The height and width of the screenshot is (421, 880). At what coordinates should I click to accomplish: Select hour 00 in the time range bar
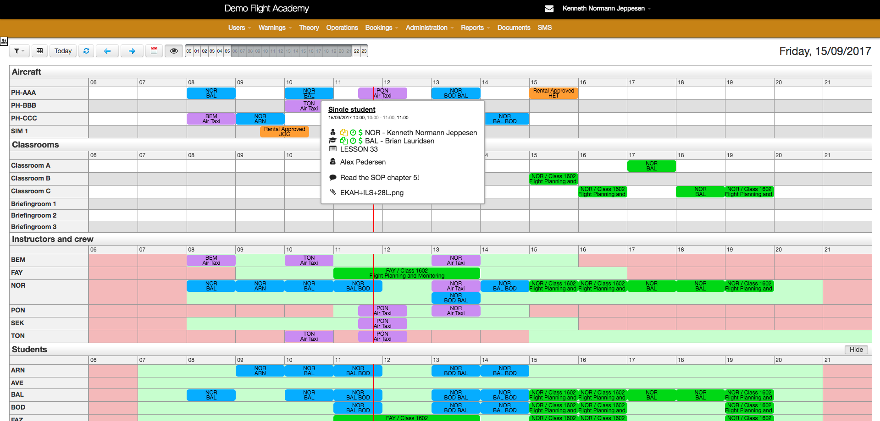pos(189,51)
